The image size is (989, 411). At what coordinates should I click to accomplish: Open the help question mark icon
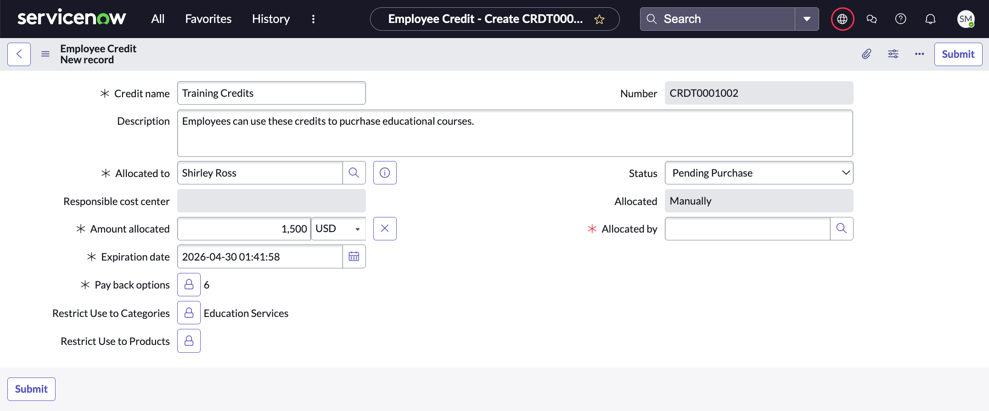point(901,19)
